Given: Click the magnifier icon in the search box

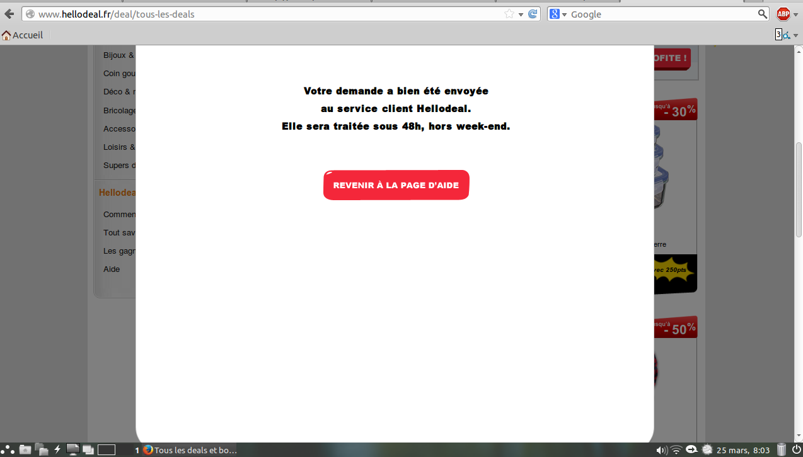Looking at the screenshot, I should coord(763,14).
